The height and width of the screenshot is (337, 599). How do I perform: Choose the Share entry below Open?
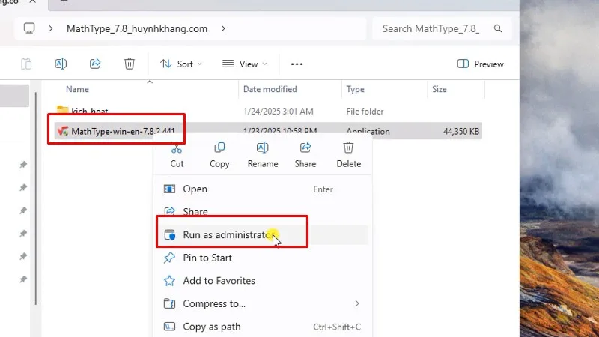263,211
